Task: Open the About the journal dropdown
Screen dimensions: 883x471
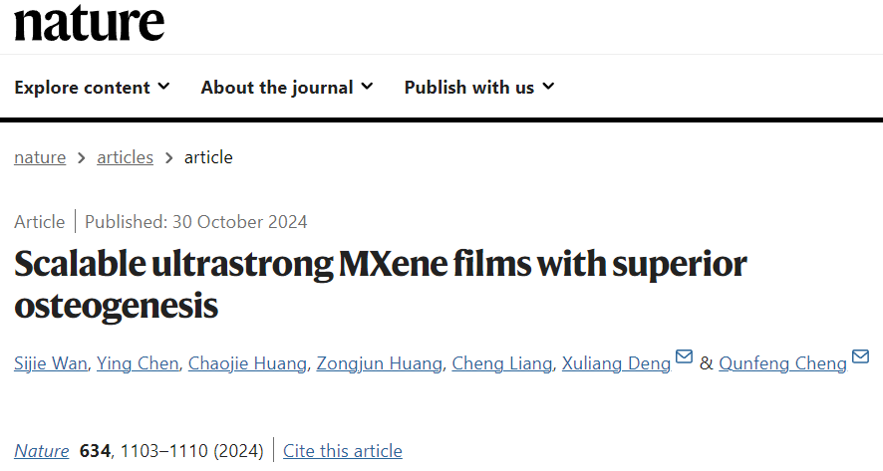Action: [x=286, y=88]
